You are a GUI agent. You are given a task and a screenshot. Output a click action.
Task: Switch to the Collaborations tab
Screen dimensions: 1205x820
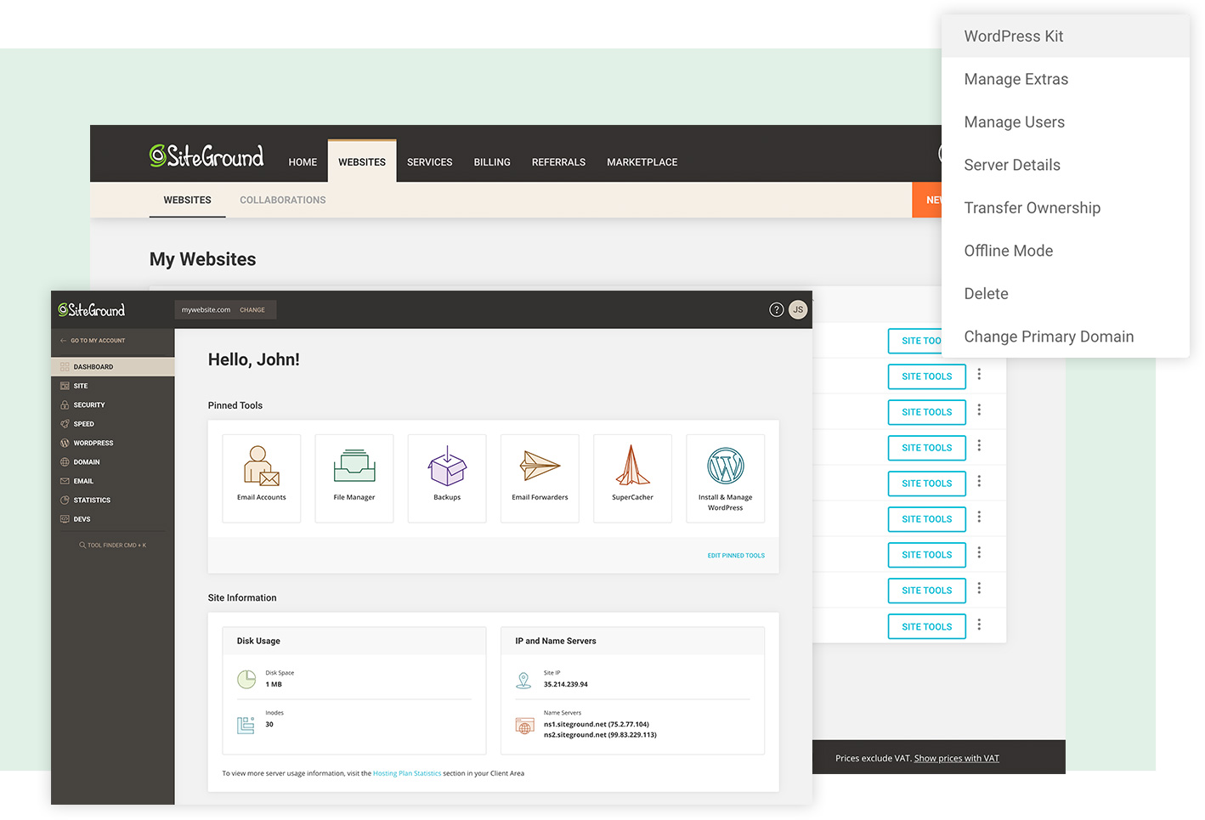pos(283,201)
